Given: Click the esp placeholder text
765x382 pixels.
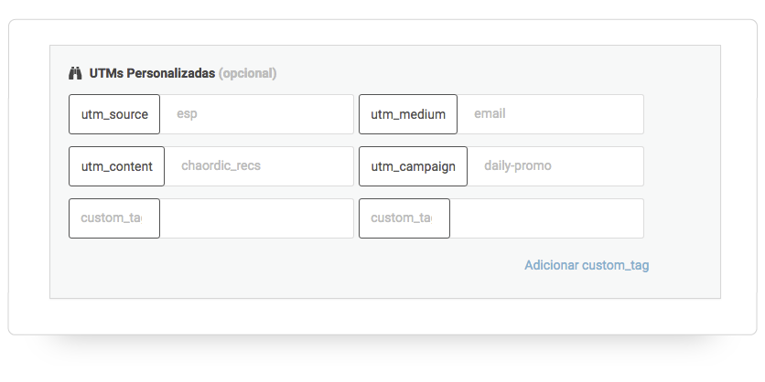Looking at the screenshot, I should (x=187, y=114).
